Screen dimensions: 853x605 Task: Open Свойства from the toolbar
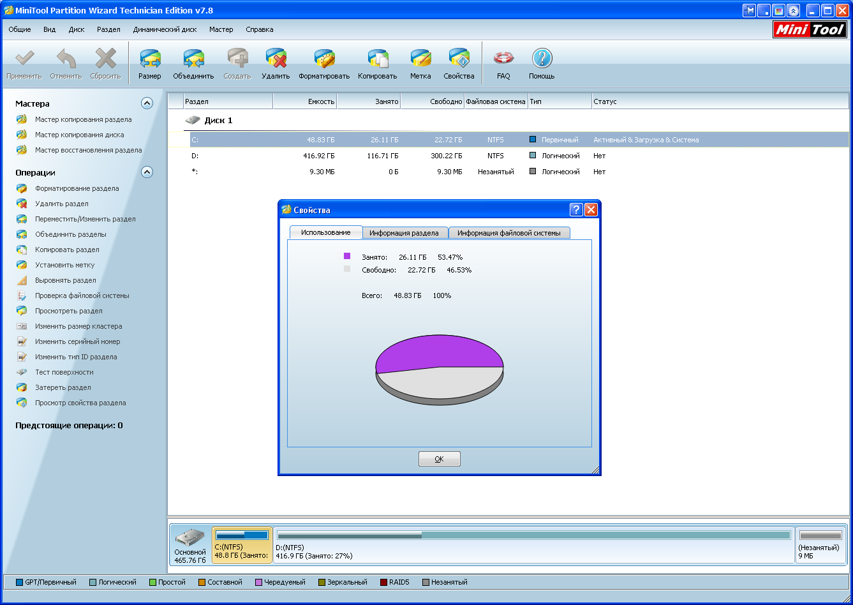coord(459,59)
